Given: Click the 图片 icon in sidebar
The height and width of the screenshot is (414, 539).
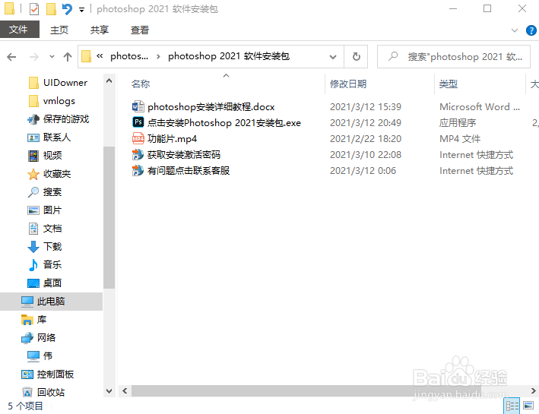Looking at the screenshot, I should point(33,210).
